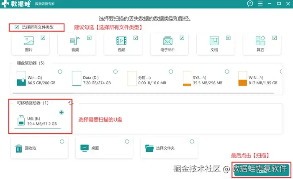Uncheck the 视频 file type checkbox
This screenshot has height=179, width=293.
tap(136, 38)
